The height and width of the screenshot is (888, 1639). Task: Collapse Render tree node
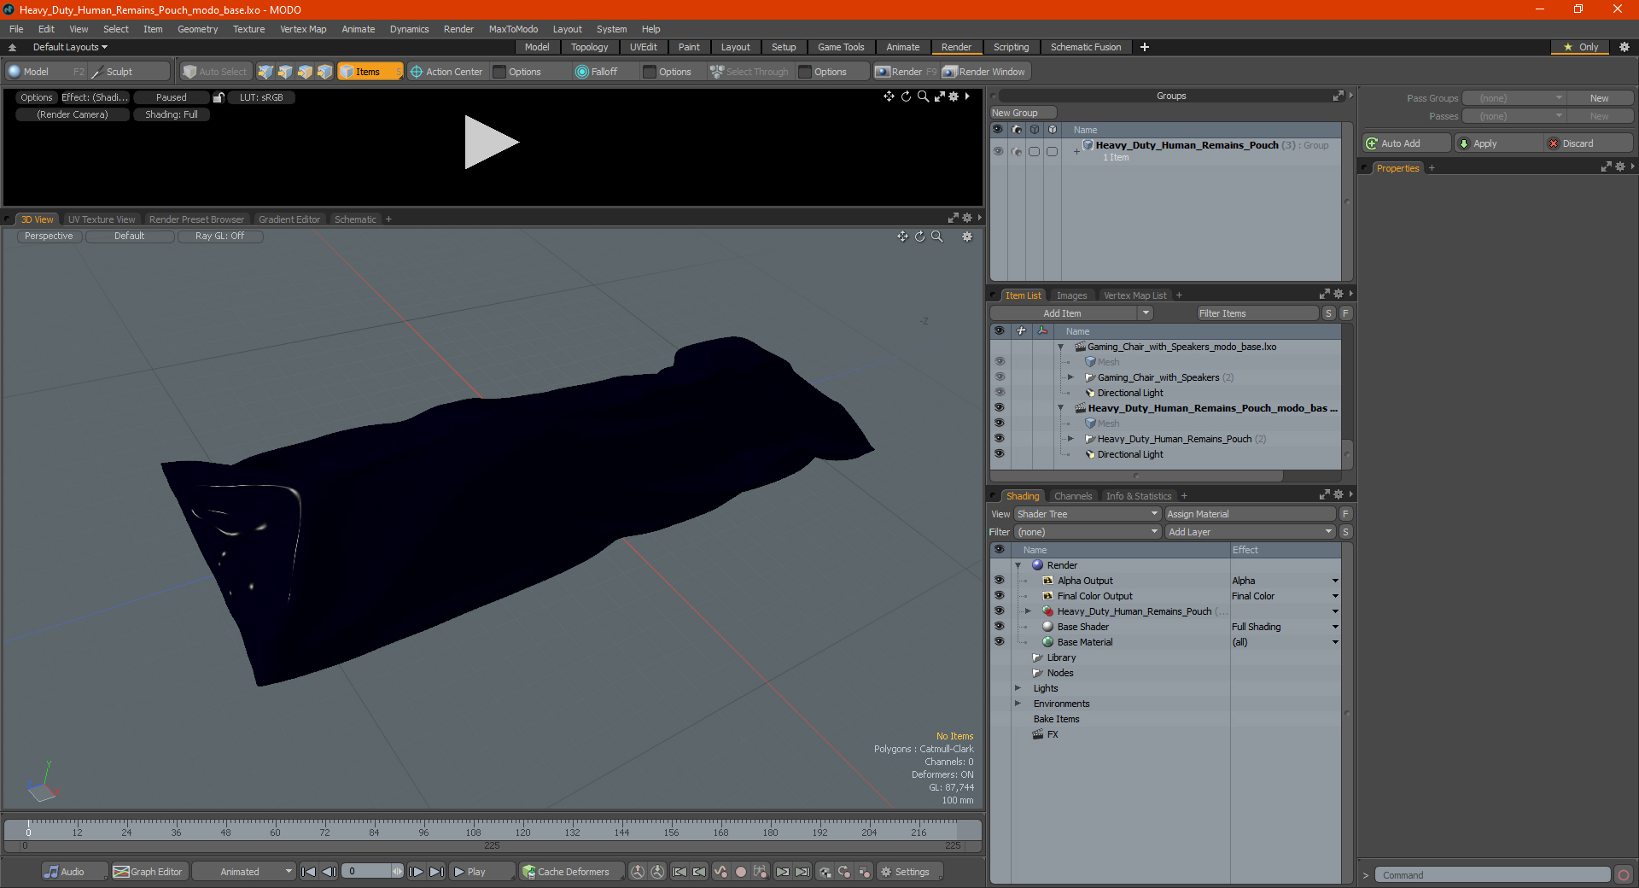[1018, 565]
